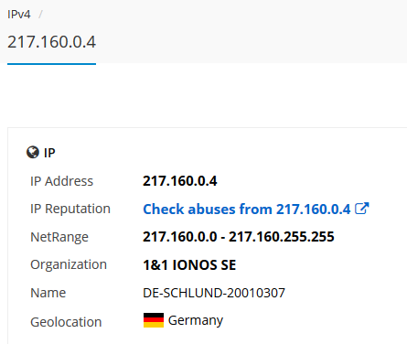
Task: Click the bold IP address value 217.160.0.4
Action: 180,181
